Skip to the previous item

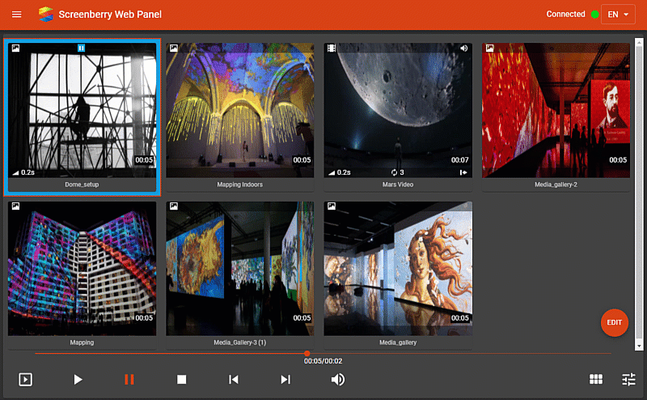coord(234,379)
